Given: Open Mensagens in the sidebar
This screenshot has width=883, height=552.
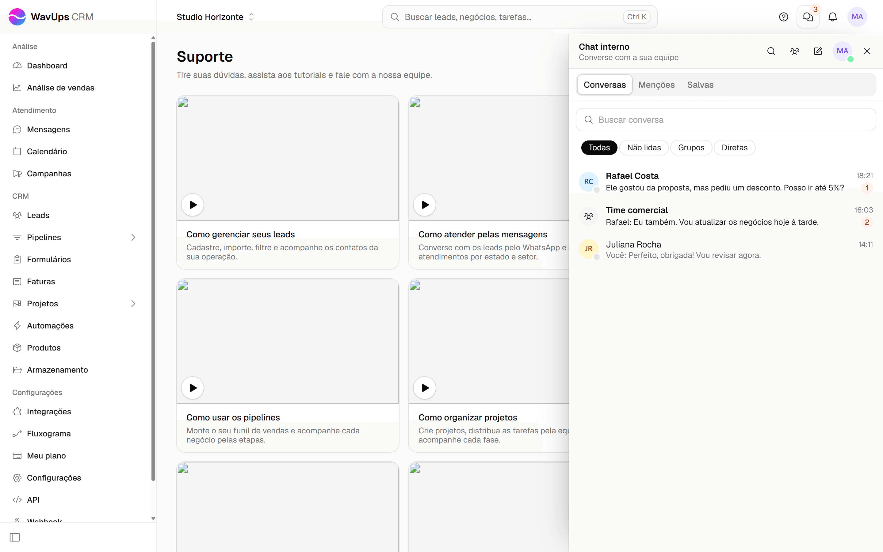Looking at the screenshot, I should (x=75, y=130).
